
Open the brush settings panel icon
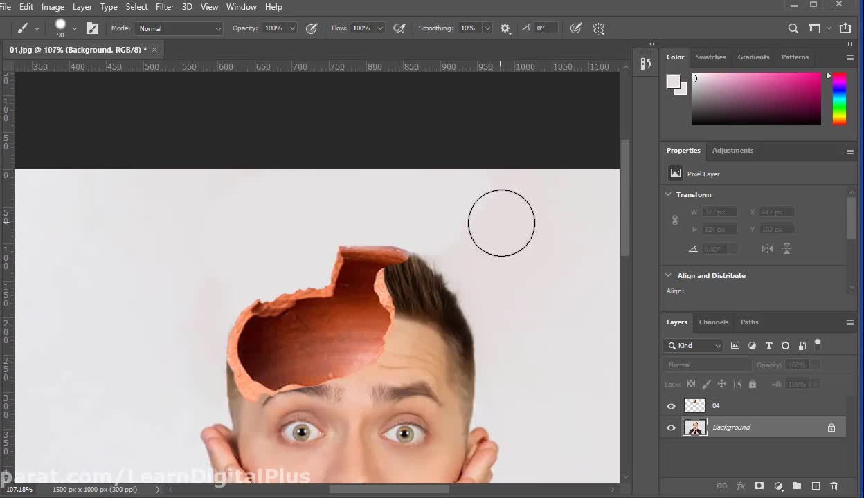[x=92, y=28]
